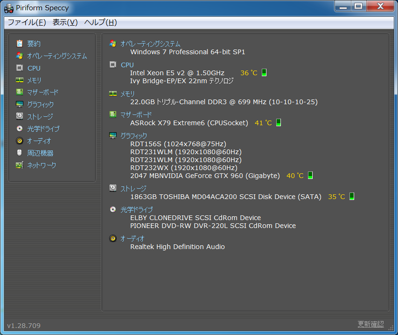Image resolution: width=398 pixels, height=335 pixels.
Task: Select ストレージ in the sidebar list
Action: [40, 117]
